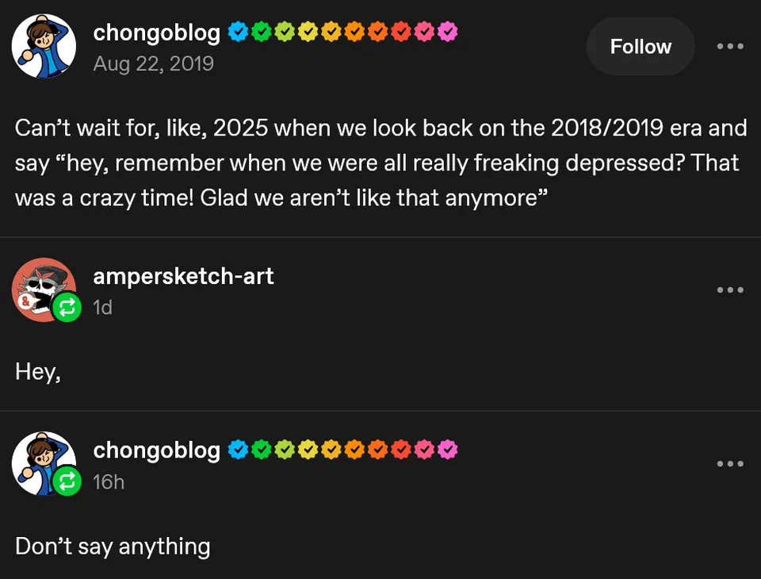The height and width of the screenshot is (579, 761).
Task: Click the Aug 22, 2019 timestamp
Action: (153, 63)
